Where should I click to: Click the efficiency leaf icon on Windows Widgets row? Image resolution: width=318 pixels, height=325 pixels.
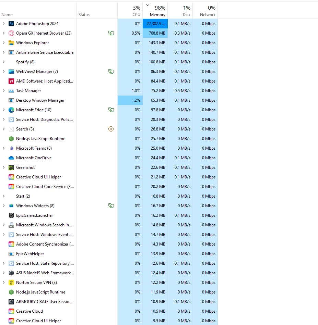[x=111, y=205]
